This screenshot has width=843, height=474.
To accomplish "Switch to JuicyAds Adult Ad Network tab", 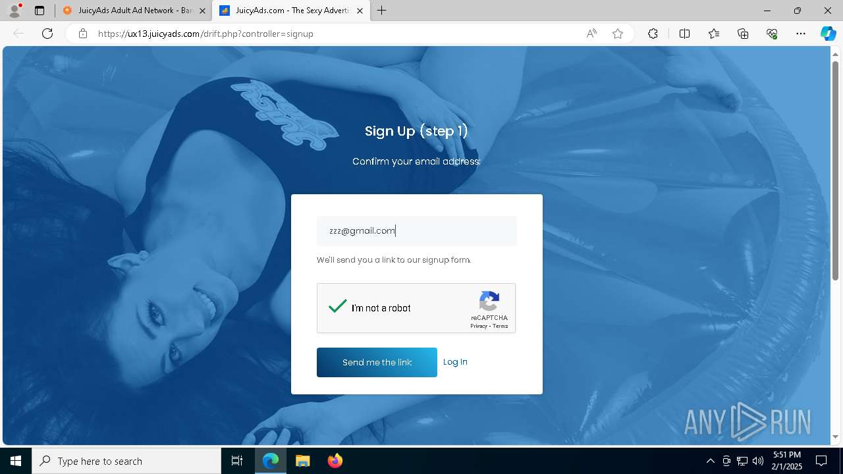I will click(x=135, y=11).
